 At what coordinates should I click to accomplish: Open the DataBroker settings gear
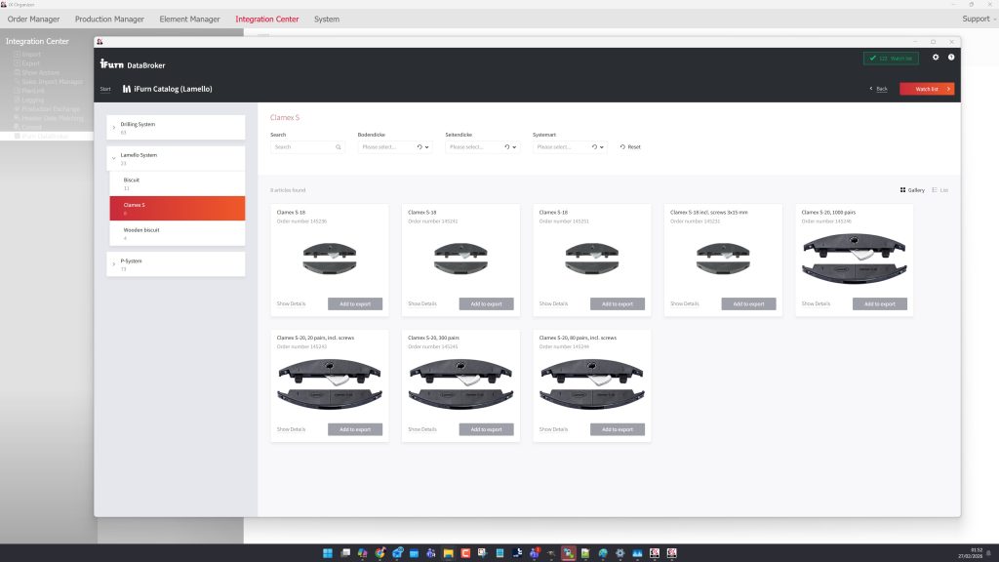pos(936,58)
